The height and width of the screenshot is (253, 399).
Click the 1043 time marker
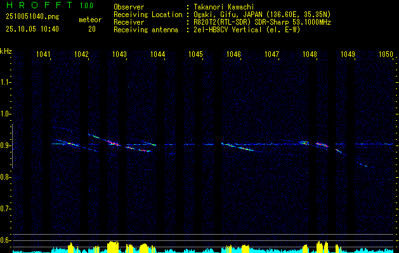tap(120, 54)
